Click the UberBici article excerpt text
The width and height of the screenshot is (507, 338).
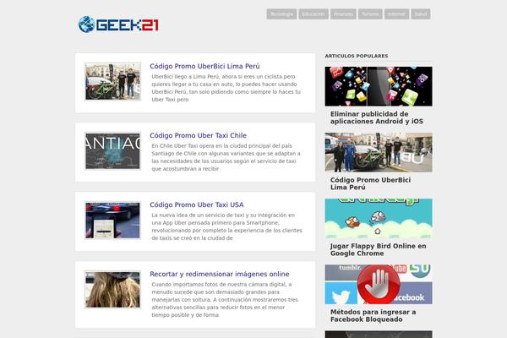pyautogui.click(x=226, y=88)
